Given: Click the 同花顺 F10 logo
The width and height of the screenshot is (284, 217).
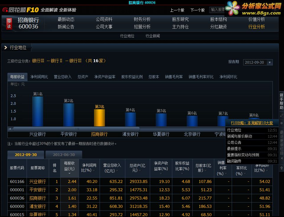Looking at the screenshot, I should click(x=20, y=10).
